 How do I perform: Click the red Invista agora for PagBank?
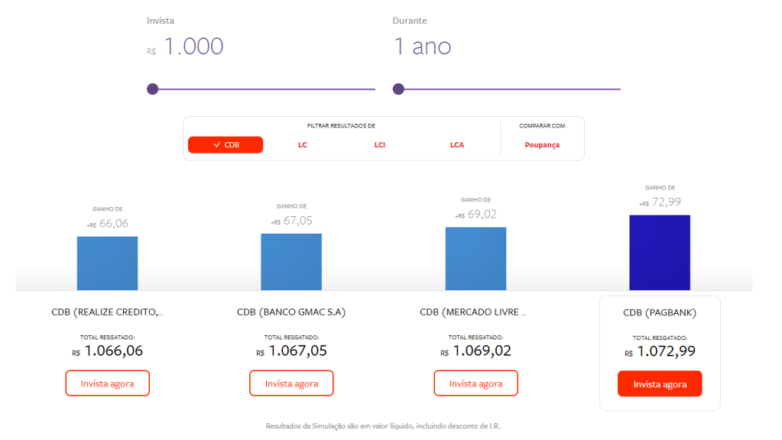[x=660, y=383]
